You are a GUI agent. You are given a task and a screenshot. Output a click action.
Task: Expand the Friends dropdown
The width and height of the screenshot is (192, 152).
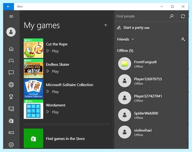coord(126,39)
